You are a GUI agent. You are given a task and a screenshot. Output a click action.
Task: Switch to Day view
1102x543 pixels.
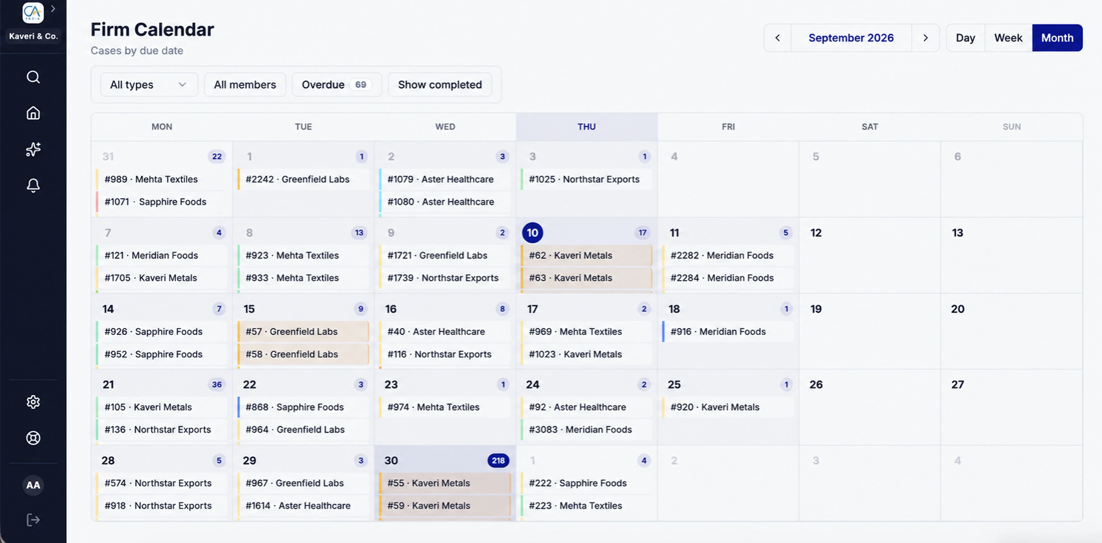pos(965,38)
